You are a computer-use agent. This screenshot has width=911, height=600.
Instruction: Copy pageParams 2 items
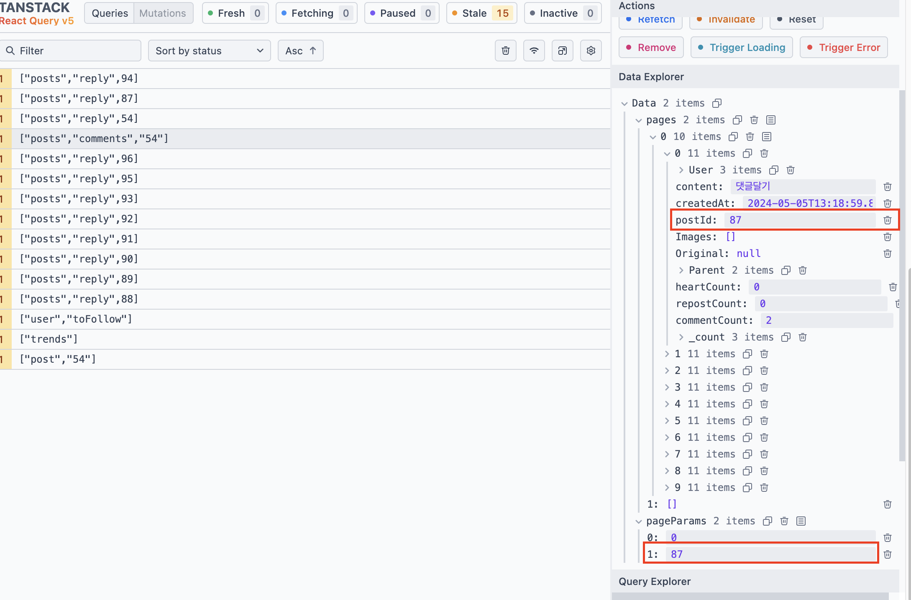point(768,521)
